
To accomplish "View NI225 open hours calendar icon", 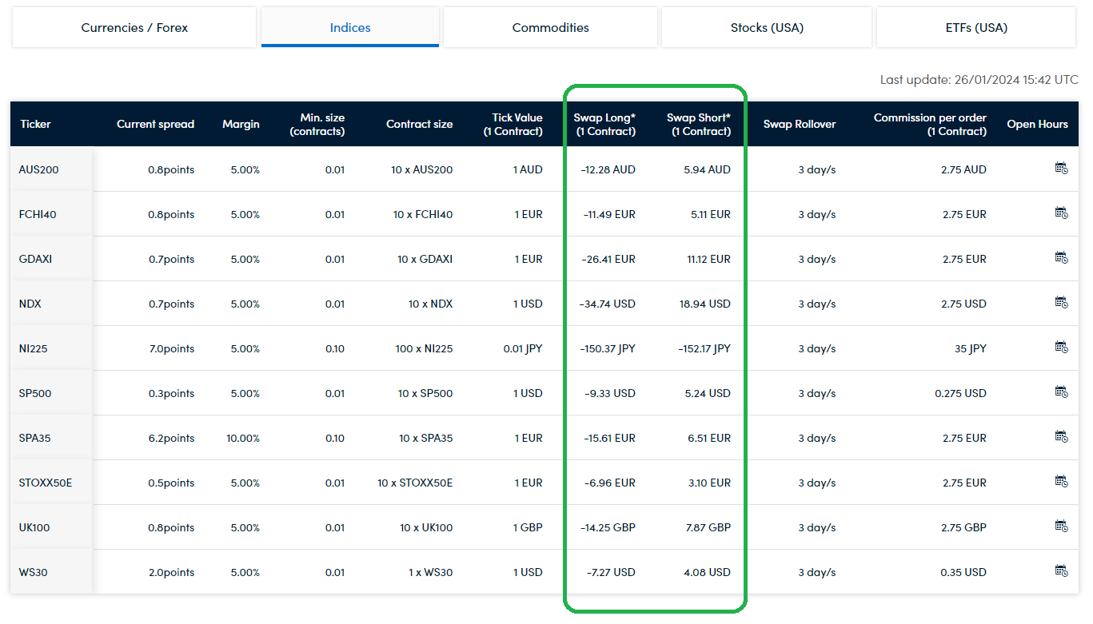I will 1061,347.
